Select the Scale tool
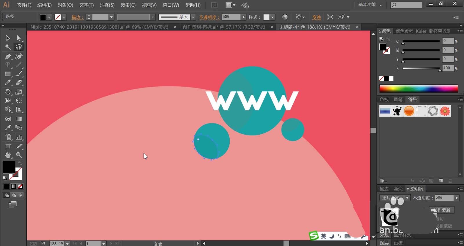Image resolution: width=464 pixels, height=246 pixels. (19, 92)
